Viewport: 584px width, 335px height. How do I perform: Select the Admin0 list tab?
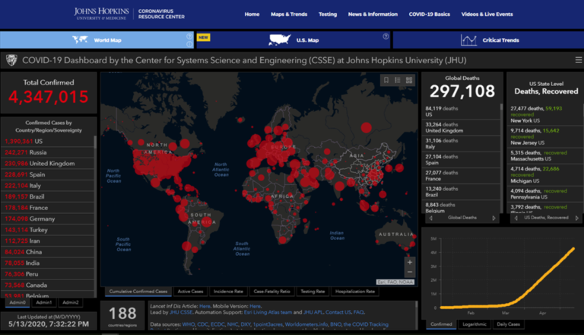pos(17,302)
